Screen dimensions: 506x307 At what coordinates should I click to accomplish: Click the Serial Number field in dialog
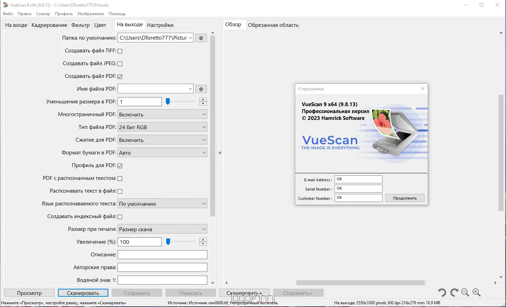point(358,188)
